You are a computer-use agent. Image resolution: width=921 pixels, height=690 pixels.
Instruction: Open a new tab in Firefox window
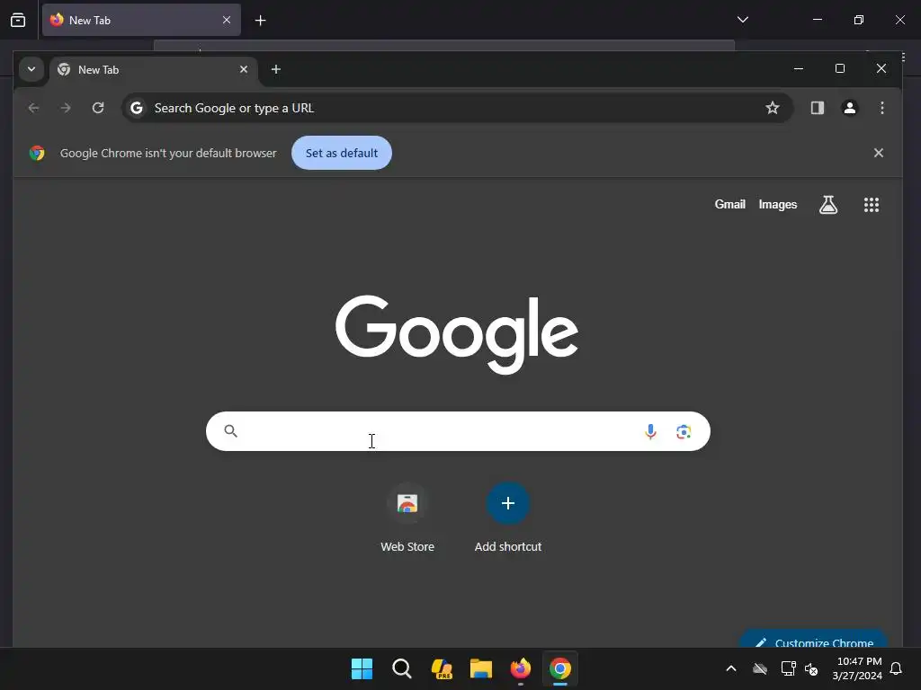[260, 21]
